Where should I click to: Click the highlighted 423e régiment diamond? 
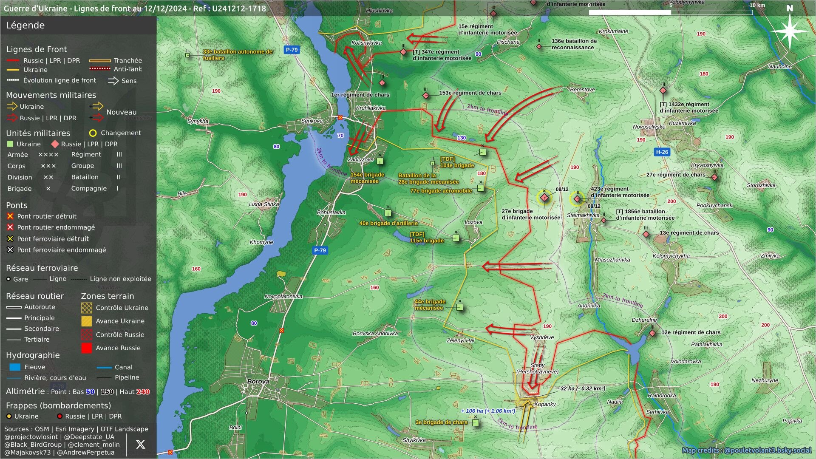click(577, 199)
